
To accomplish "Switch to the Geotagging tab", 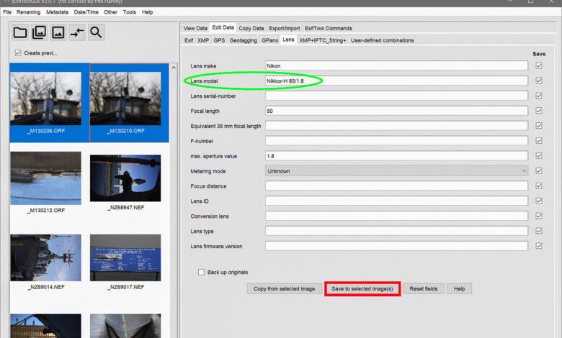I will click(244, 40).
